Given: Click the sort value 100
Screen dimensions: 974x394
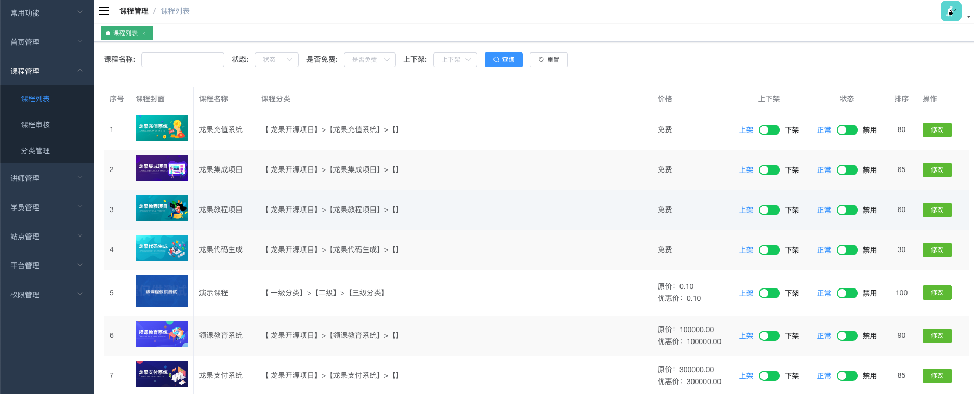Looking at the screenshot, I should coord(901,293).
